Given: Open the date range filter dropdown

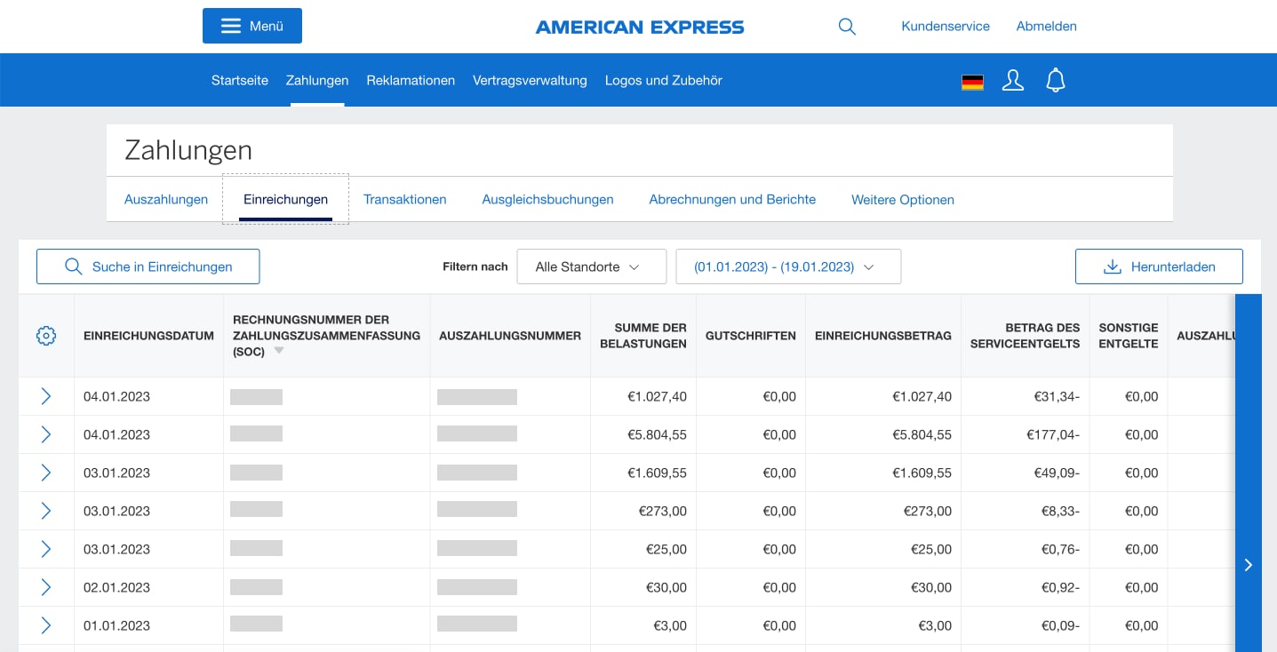Looking at the screenshot, I should pyautogui.click(x=787, y=266).
